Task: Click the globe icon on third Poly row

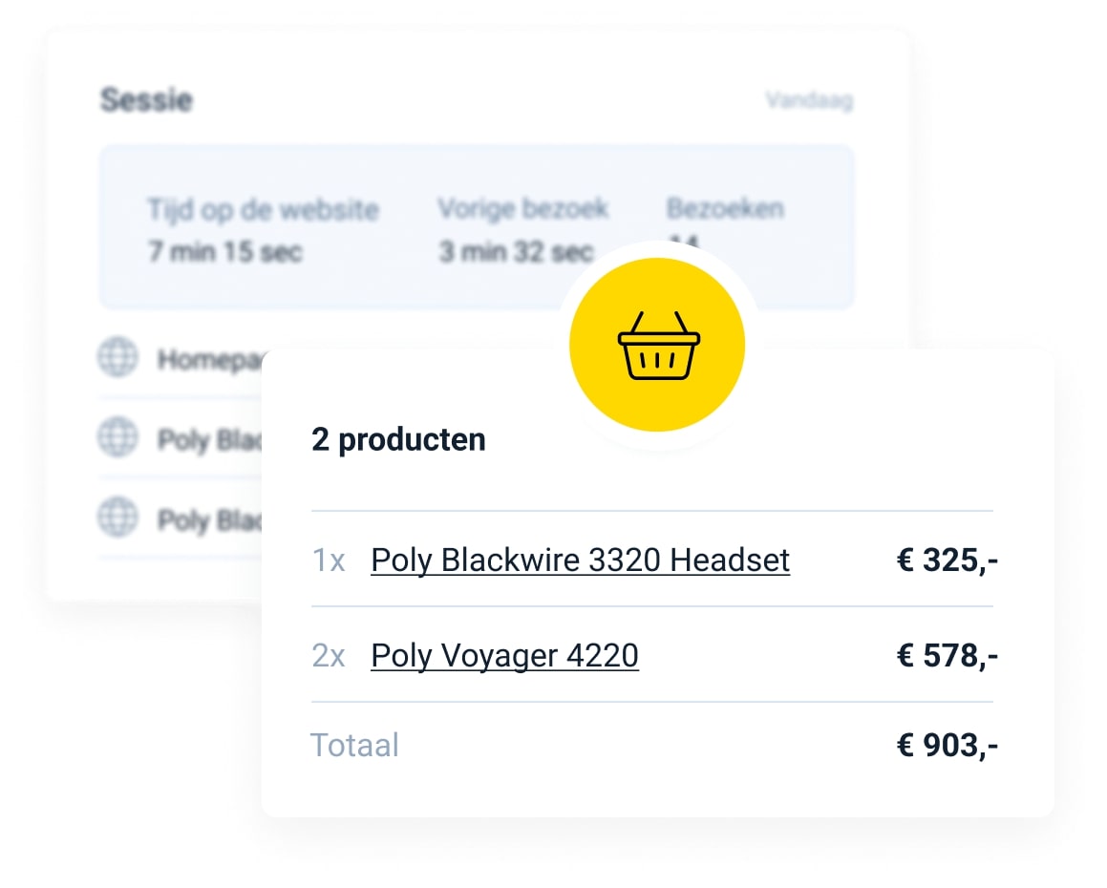Action: (117, 518)
